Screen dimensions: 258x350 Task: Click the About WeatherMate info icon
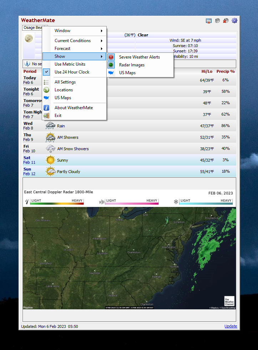click(x=46, y=108)
